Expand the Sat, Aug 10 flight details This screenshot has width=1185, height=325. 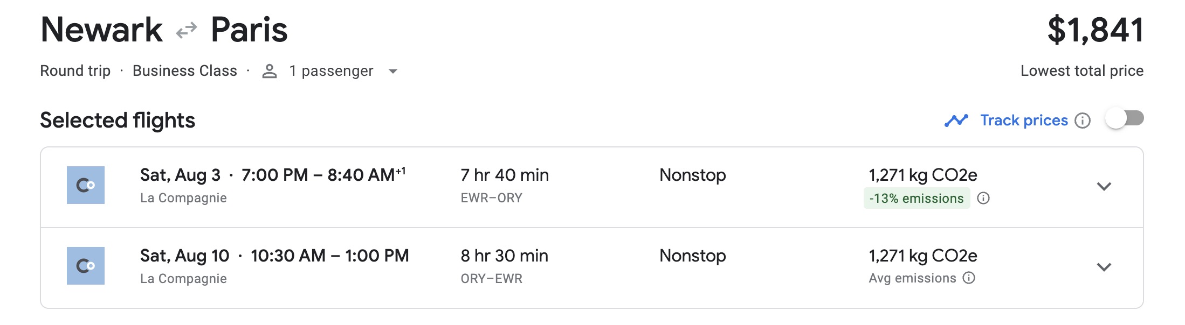pos(1104,267)
